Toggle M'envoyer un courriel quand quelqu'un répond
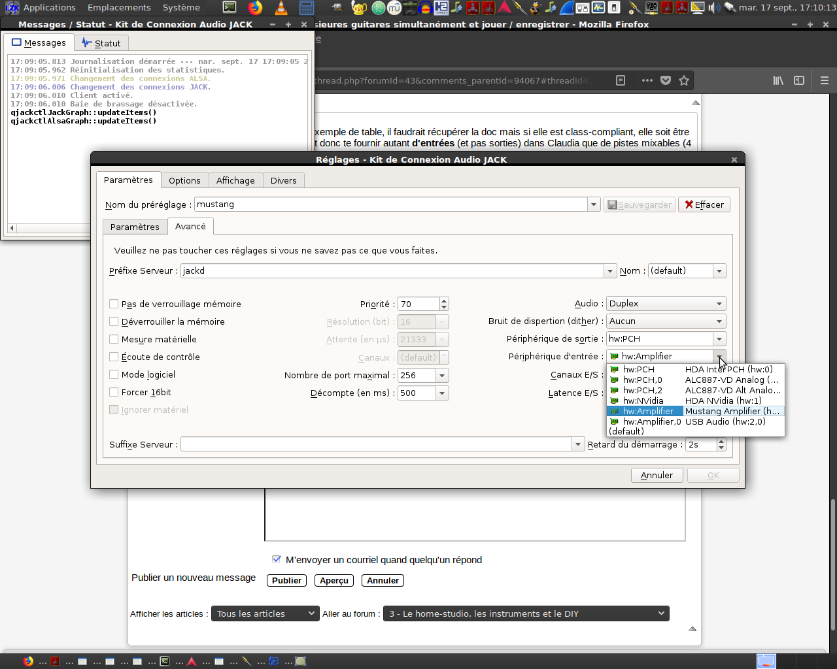 pos(277,559)
